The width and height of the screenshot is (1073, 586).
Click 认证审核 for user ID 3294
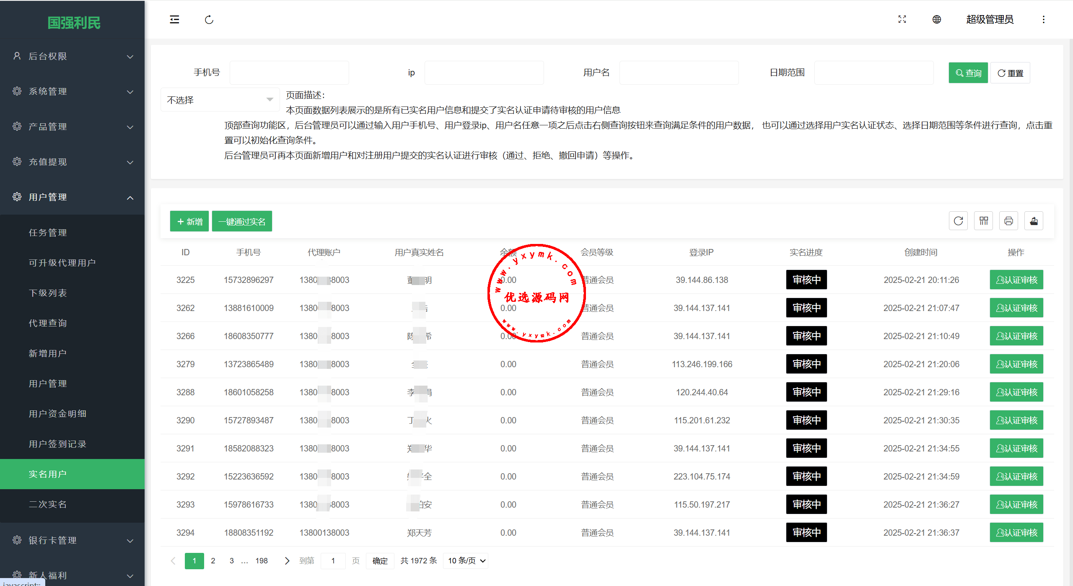tap(1016, 533)
